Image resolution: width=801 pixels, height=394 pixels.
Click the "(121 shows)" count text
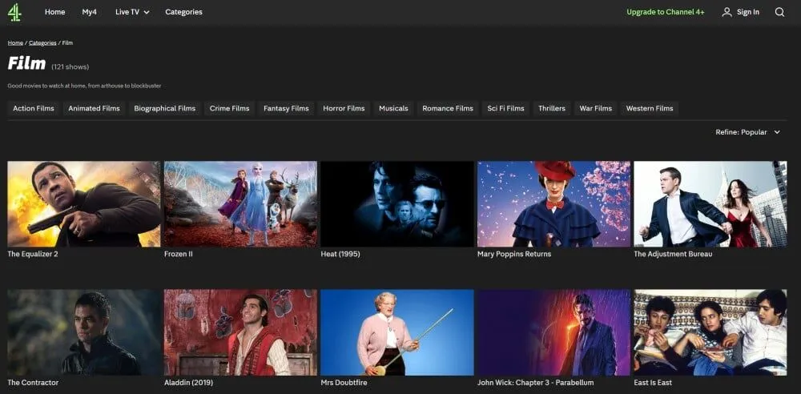(70, 67)
